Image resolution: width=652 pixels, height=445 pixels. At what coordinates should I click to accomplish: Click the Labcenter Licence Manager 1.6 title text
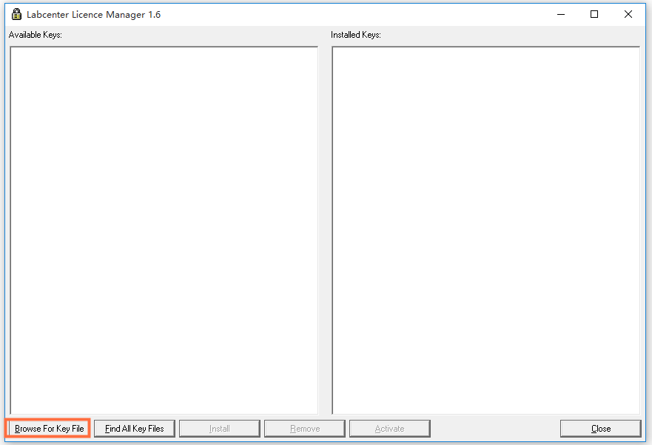(x=93, y=14)
